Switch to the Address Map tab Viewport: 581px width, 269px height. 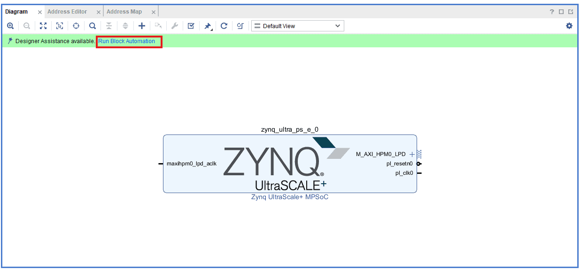coord(124,12)
